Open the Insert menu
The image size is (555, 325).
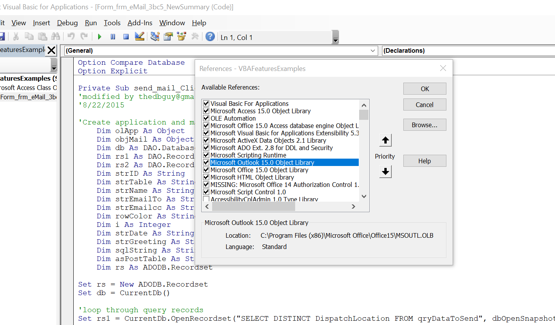point(41,23)
